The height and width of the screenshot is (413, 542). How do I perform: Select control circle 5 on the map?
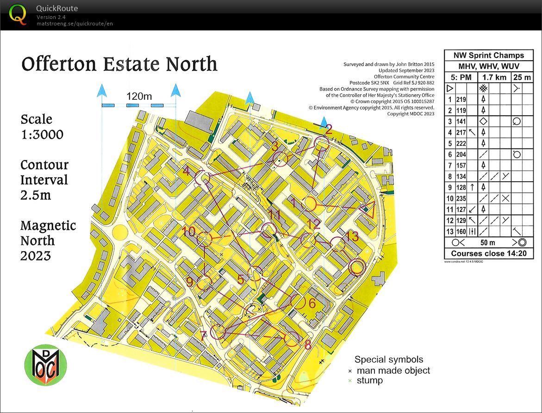pyautogui.click(x=256, y=274)
